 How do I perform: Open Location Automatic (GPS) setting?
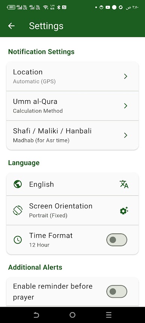[x=72, y=76]
